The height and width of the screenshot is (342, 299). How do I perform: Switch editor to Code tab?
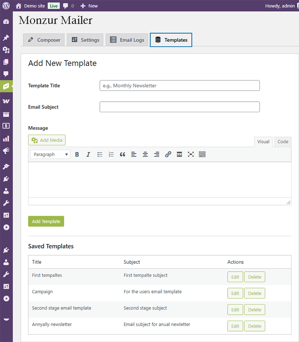click(x=283, y=141)
